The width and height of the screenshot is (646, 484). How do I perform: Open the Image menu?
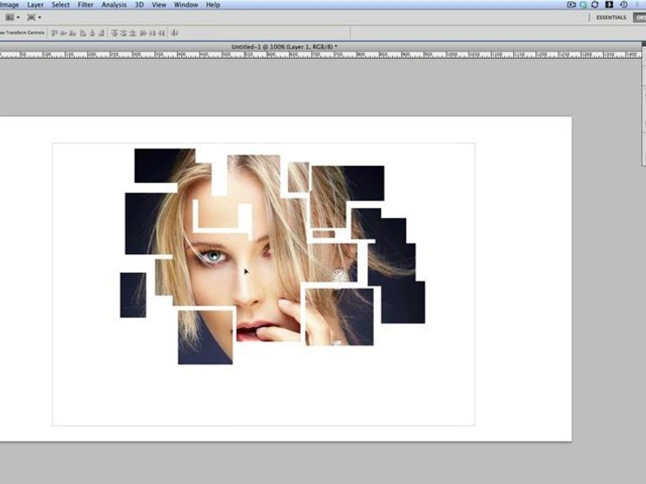pos(9,5)
